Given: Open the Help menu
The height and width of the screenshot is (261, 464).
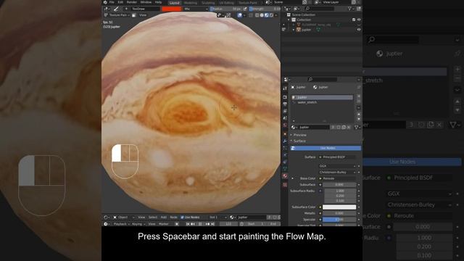Looking at the screenshot, I should (158, 2).
